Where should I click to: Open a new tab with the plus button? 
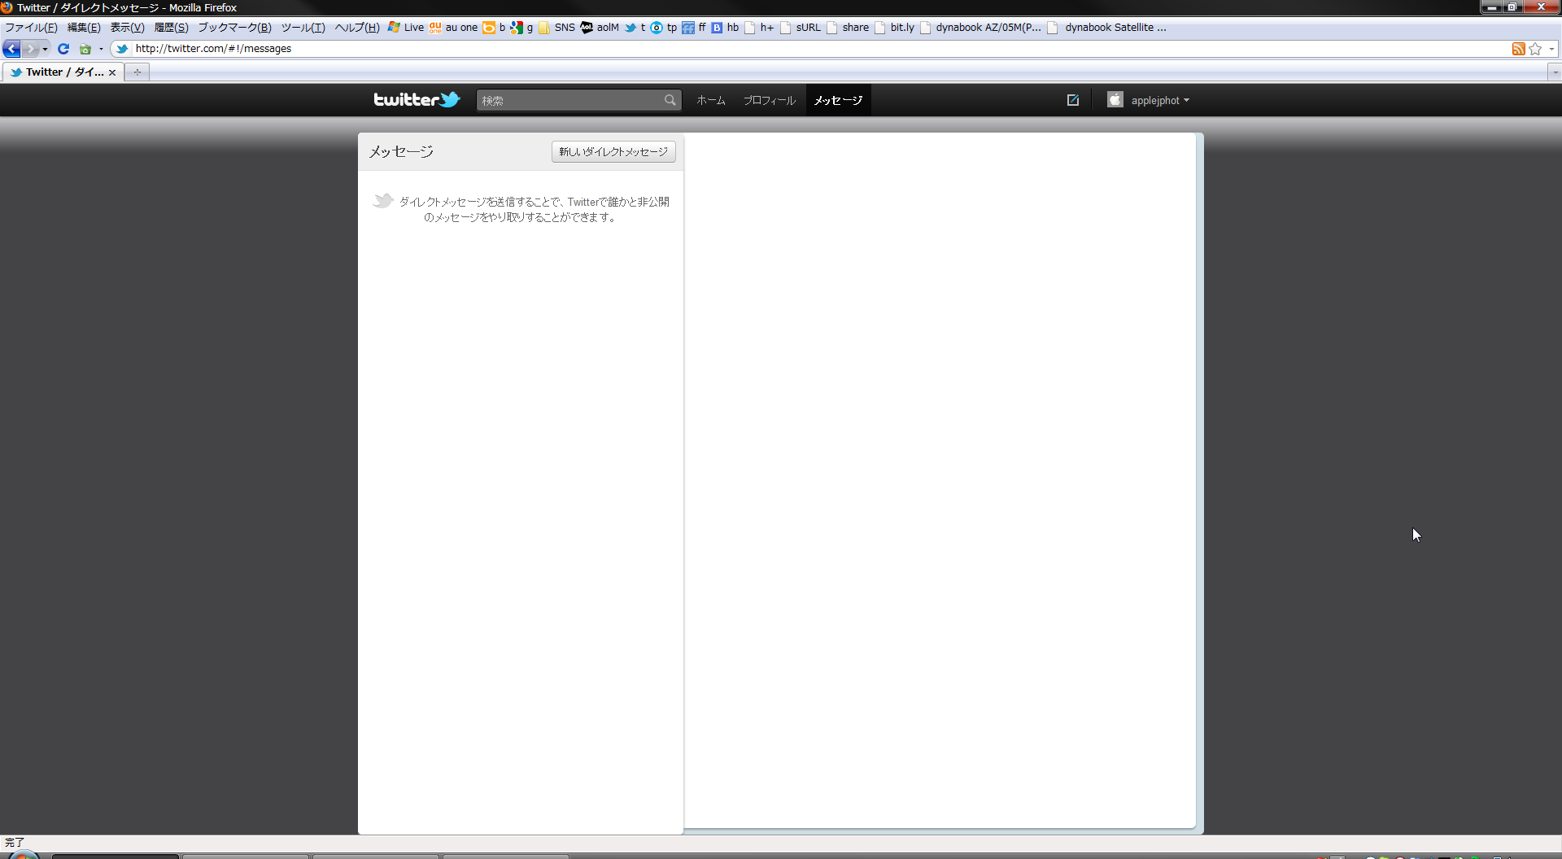(x=137, y=72)
